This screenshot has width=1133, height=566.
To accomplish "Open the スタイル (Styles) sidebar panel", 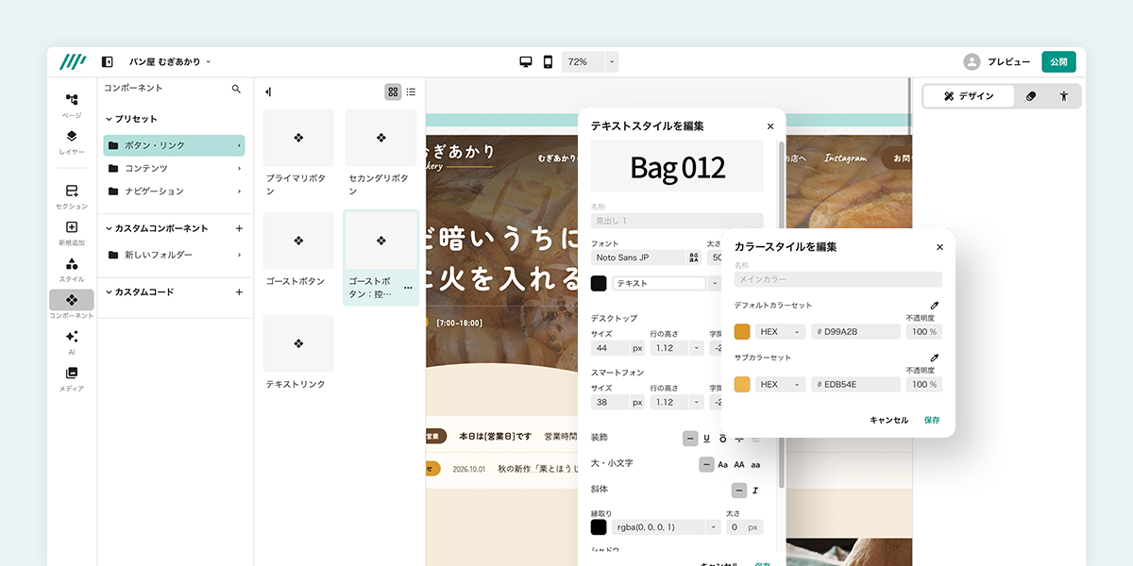I will 72,269.
